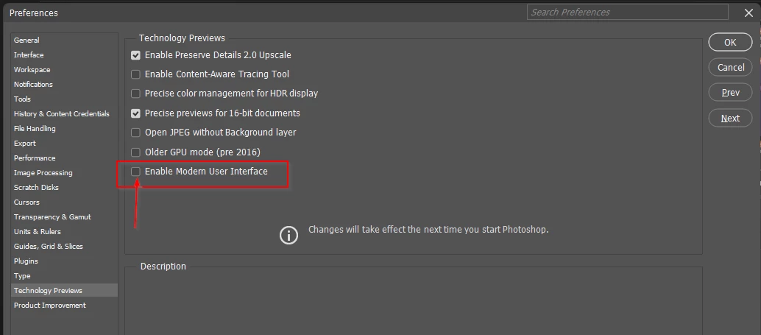Click the OK button

[730, 42]
